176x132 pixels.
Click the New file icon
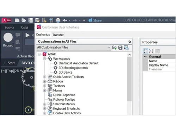[x=17, y=20]
